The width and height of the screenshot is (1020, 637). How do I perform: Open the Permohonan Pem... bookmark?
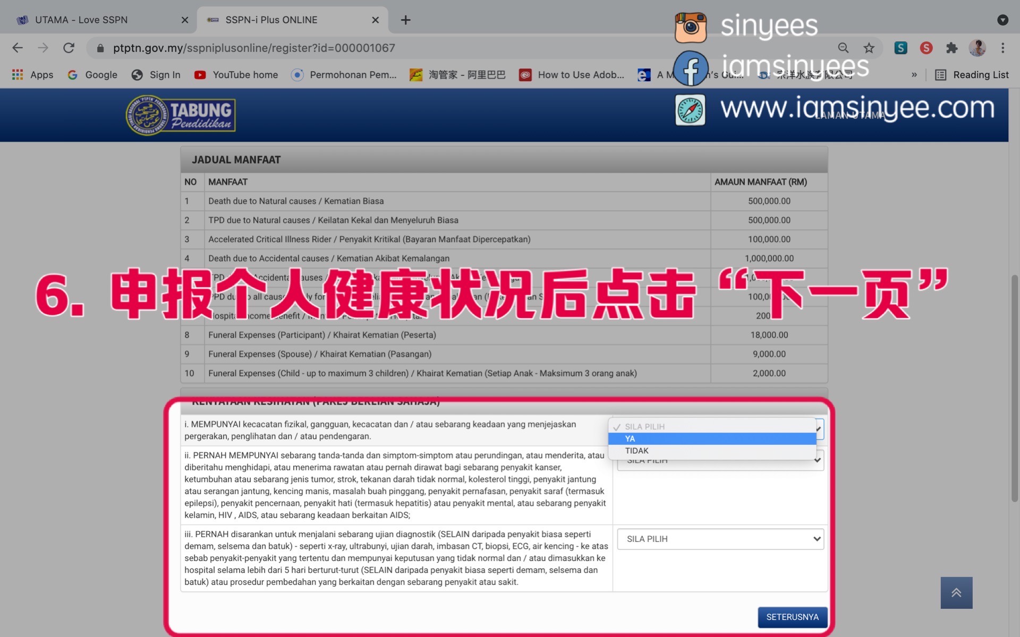[x=344, y=75]
